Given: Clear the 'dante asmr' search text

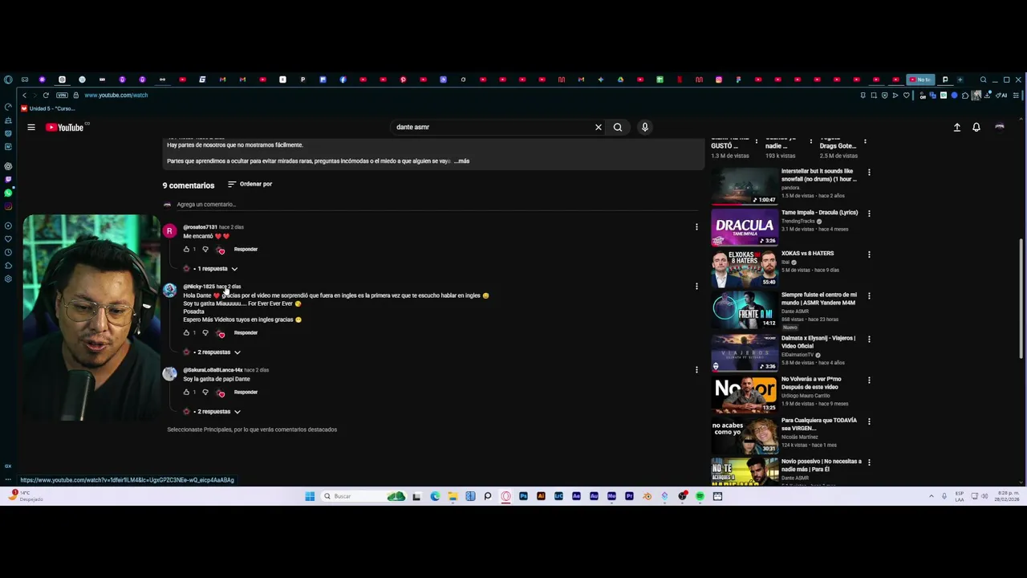Looking at the screenshot, I should (598, 127).
